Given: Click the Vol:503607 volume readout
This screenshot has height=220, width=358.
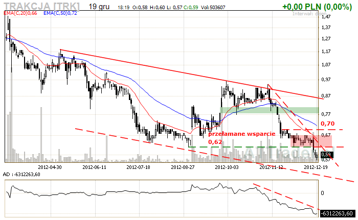Looking at the screenshot, I should click(x=213, y=8).
